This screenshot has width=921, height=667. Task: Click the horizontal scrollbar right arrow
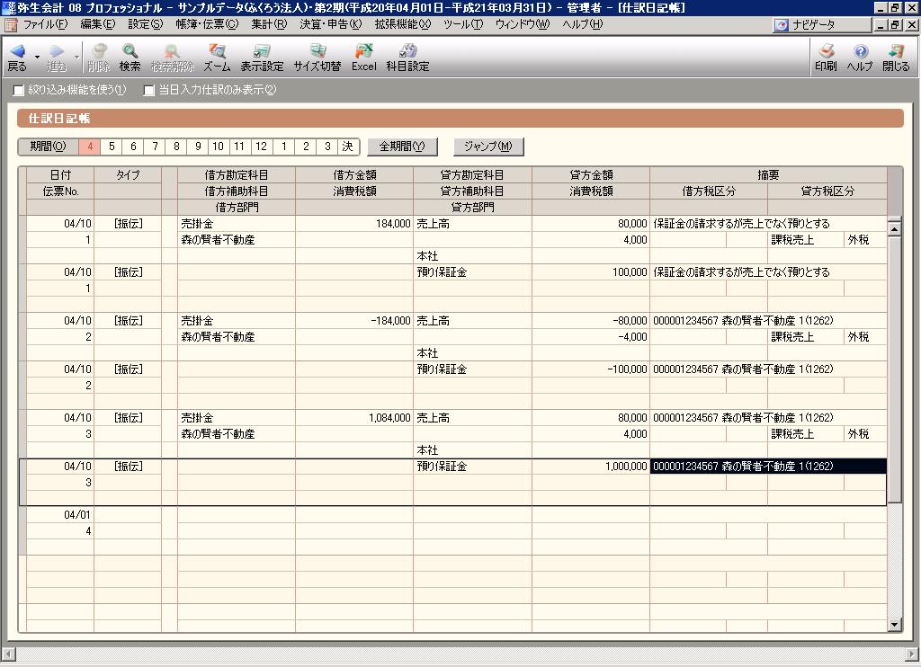tap(912, 654)
